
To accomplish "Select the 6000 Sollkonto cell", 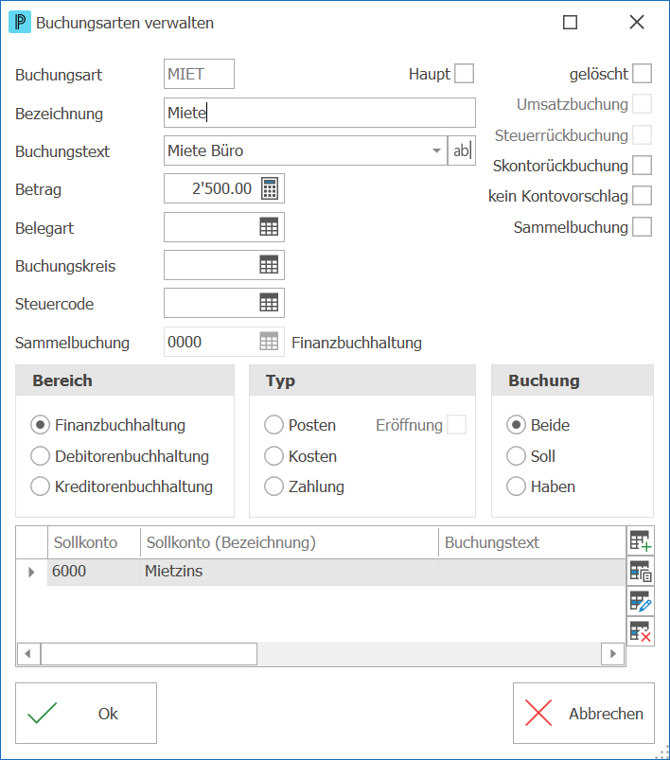I will tap(94, 572).
